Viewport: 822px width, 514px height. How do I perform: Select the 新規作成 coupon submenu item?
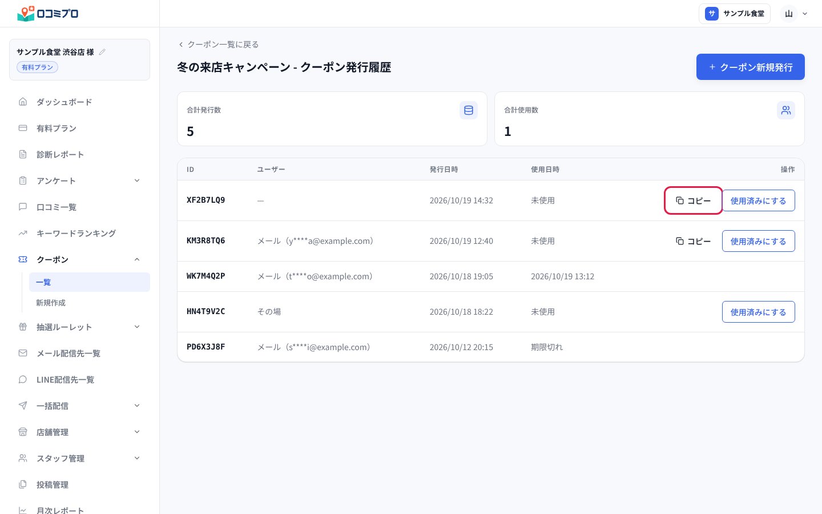point(90,303)
